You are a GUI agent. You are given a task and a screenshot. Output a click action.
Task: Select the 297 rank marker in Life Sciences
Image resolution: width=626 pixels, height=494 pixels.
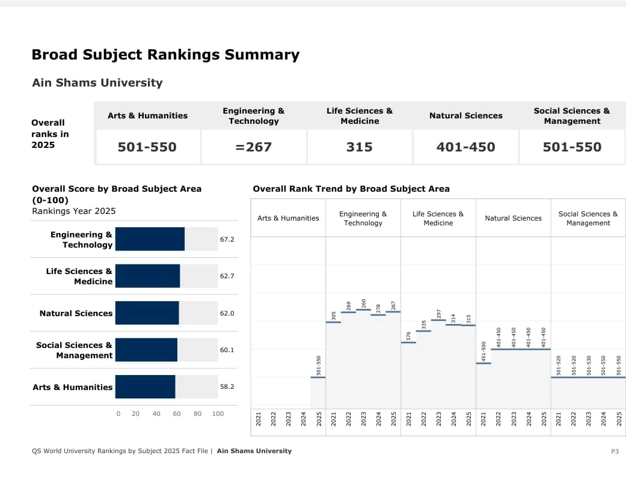438,320
